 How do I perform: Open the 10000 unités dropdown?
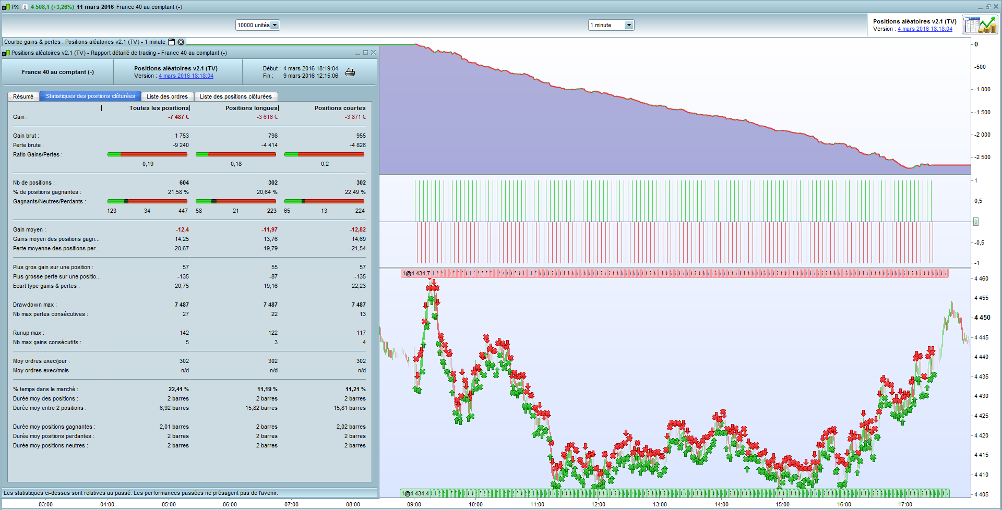[x=275, y=25]
